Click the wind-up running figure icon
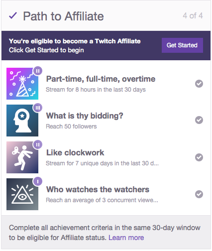 tap(22, 157)
